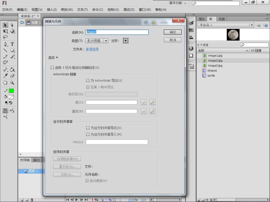Click the swap colors icon

click(x=11, y=103)
